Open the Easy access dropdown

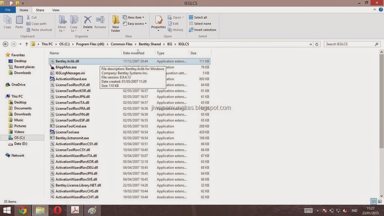(x=135, y=24)
